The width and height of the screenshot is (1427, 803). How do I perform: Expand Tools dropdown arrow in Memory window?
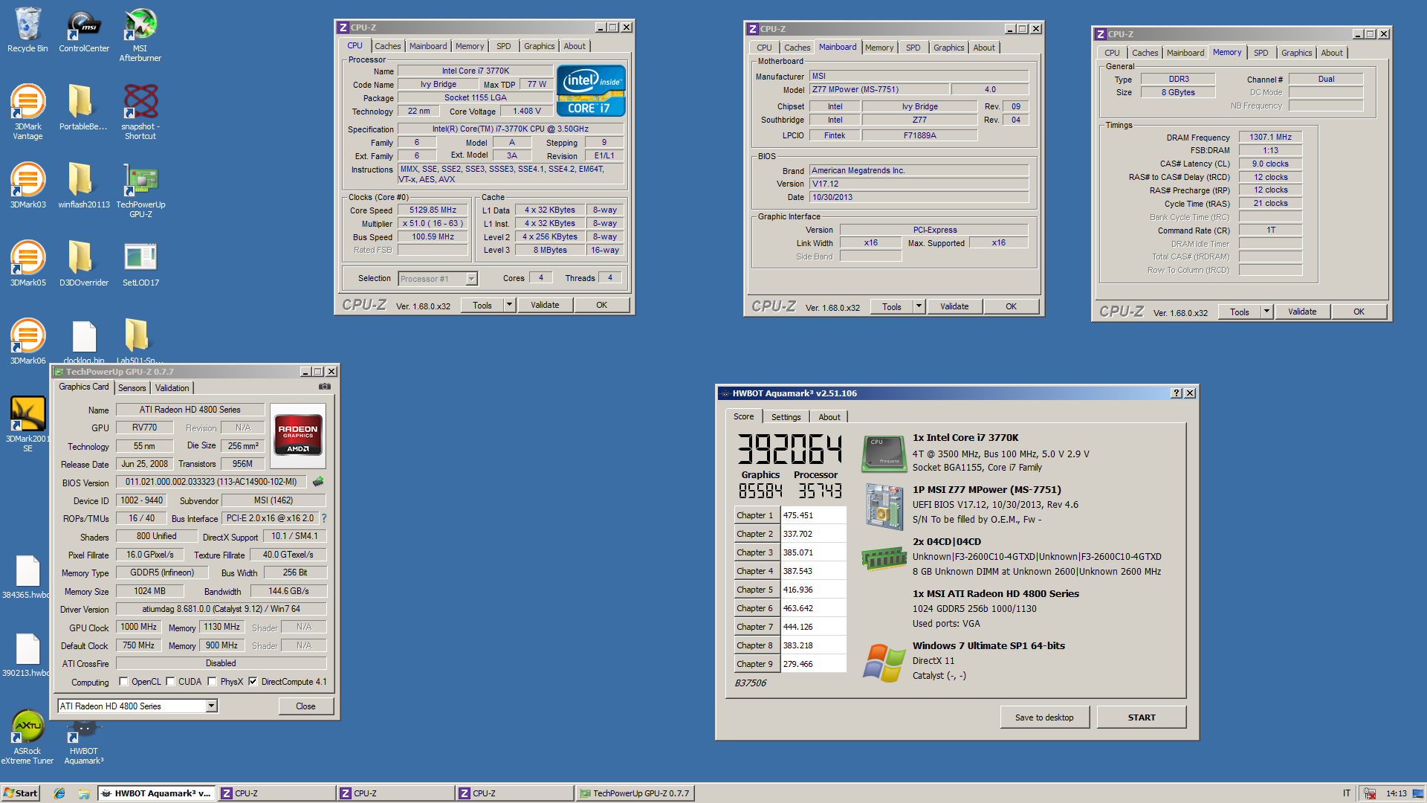1266,312
